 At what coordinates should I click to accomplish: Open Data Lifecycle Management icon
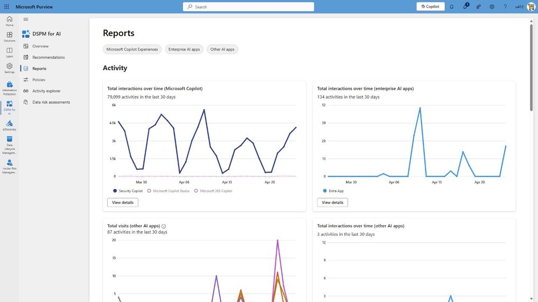9,145
